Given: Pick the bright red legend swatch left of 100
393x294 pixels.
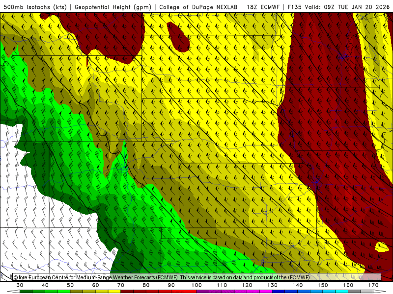Looking at the screenshot, I should (190, 292).
